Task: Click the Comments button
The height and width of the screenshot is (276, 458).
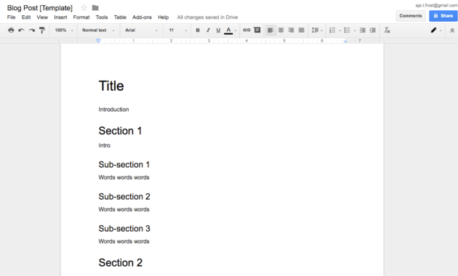Action: coord(411,16)
